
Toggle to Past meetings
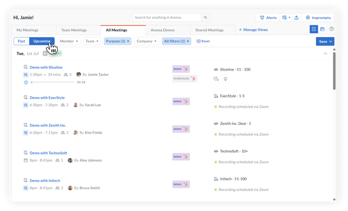click(x=21, y=41)
